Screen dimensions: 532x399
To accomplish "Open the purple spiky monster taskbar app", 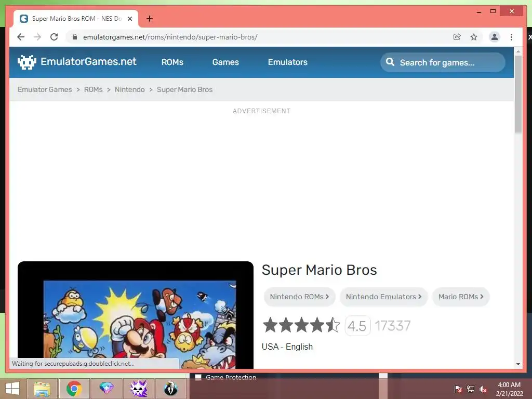I will click(x=138, y=389).
